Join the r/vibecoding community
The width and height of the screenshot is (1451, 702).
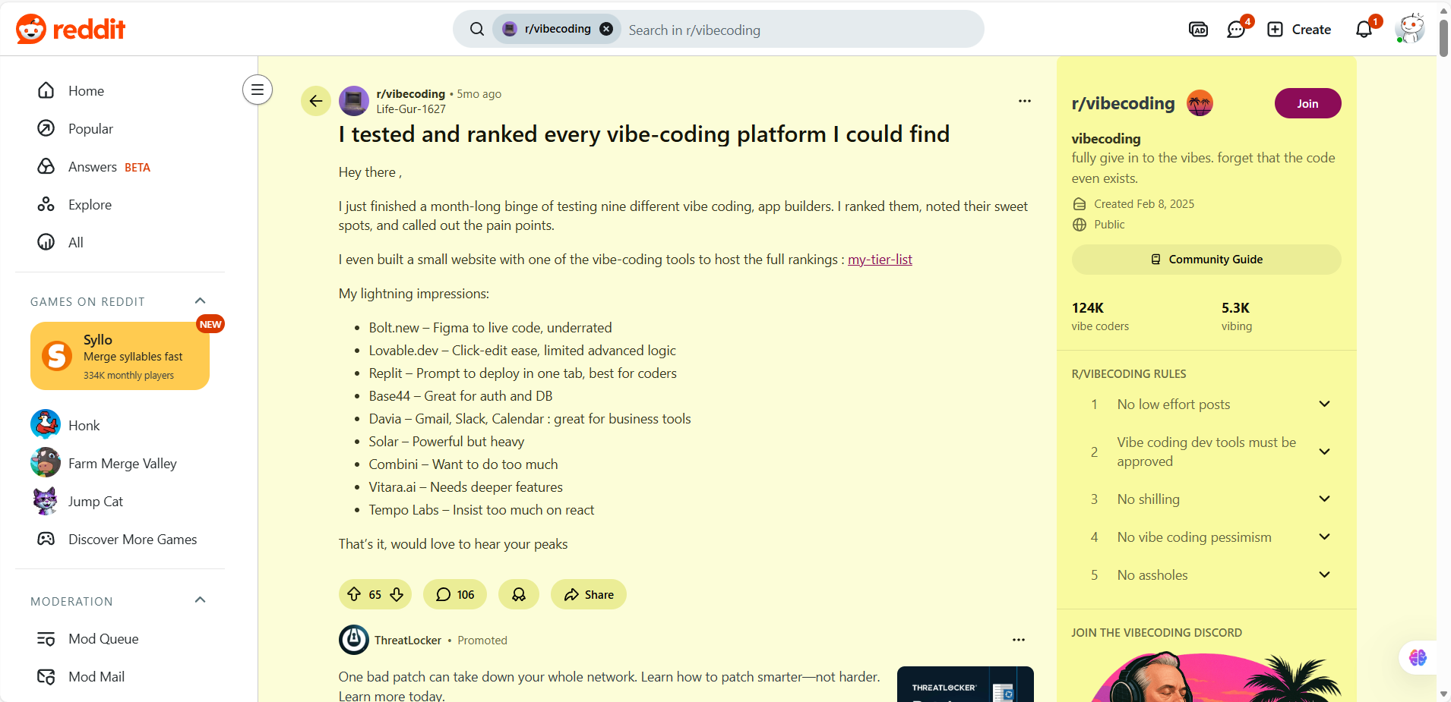1307,104
